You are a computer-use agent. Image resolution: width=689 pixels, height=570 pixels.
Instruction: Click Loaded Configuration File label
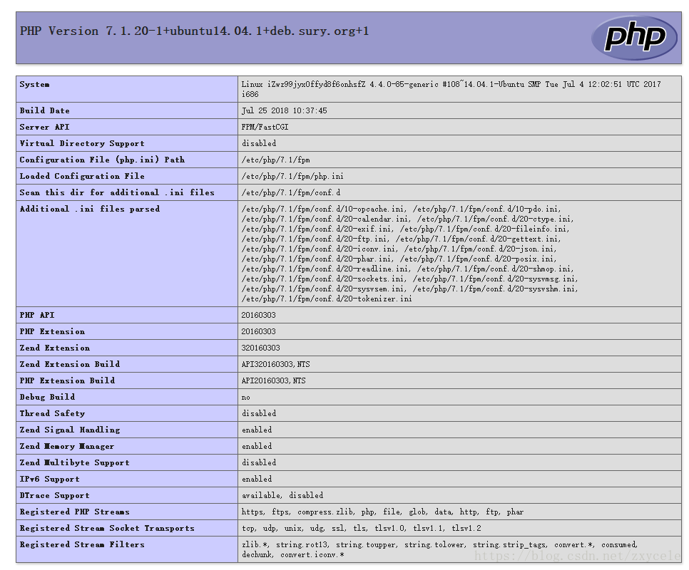click(x=82, y=176)
